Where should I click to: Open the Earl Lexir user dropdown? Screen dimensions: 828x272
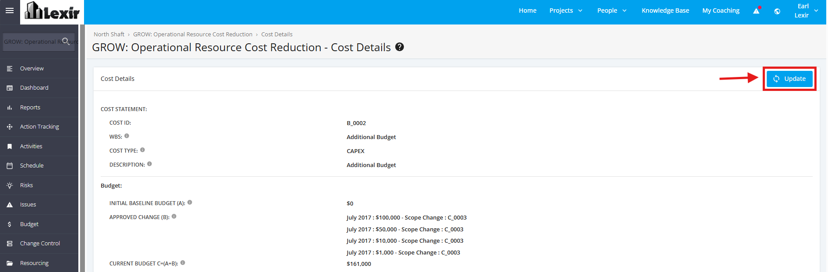point(806,10)
